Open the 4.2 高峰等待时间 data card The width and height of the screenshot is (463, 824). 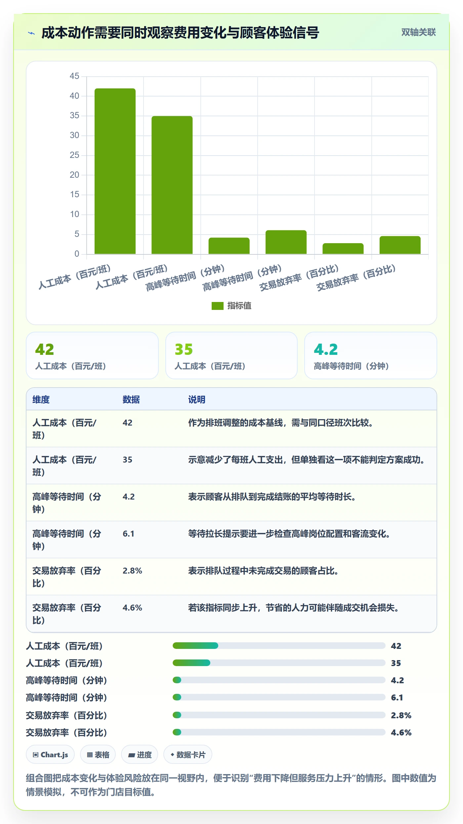370,356
